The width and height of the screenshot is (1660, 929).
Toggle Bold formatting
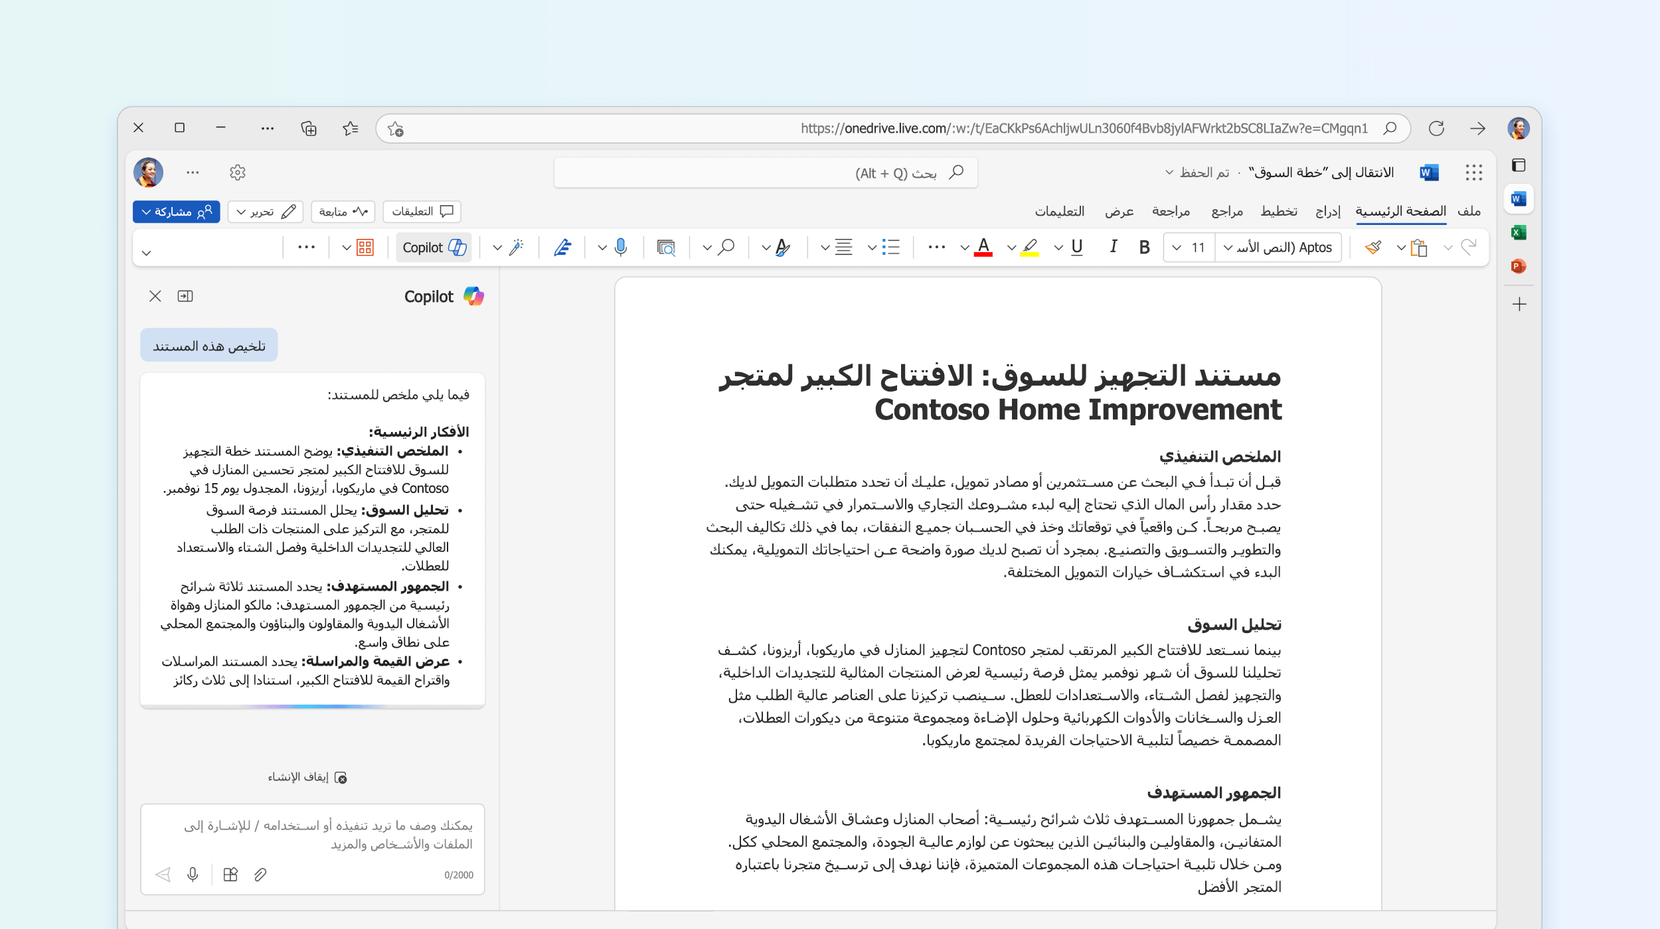(1145, 248)
